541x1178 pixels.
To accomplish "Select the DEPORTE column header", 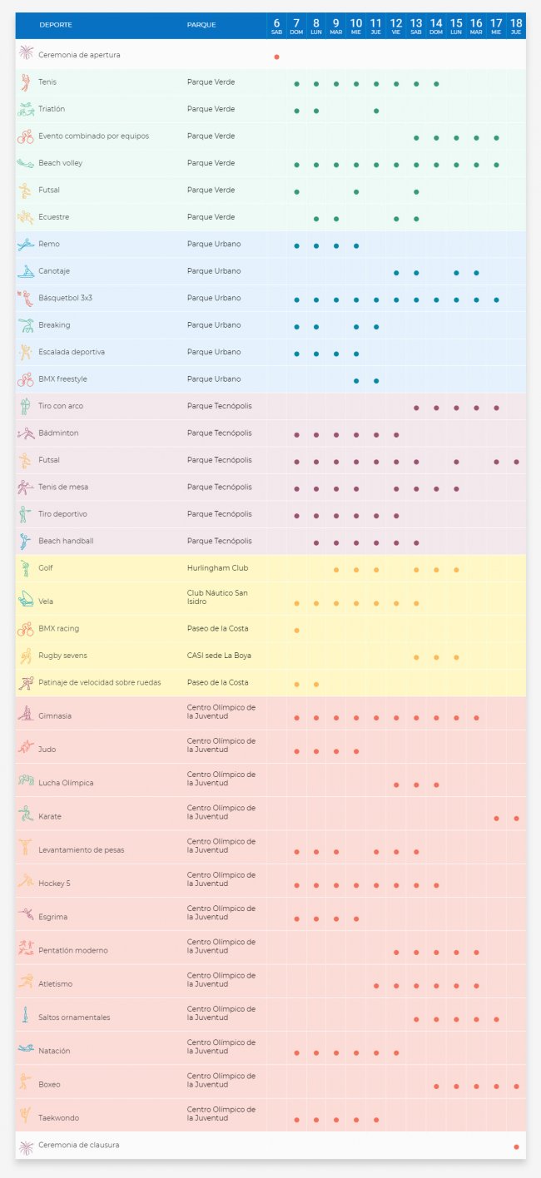I will click(x=56, y=25).
